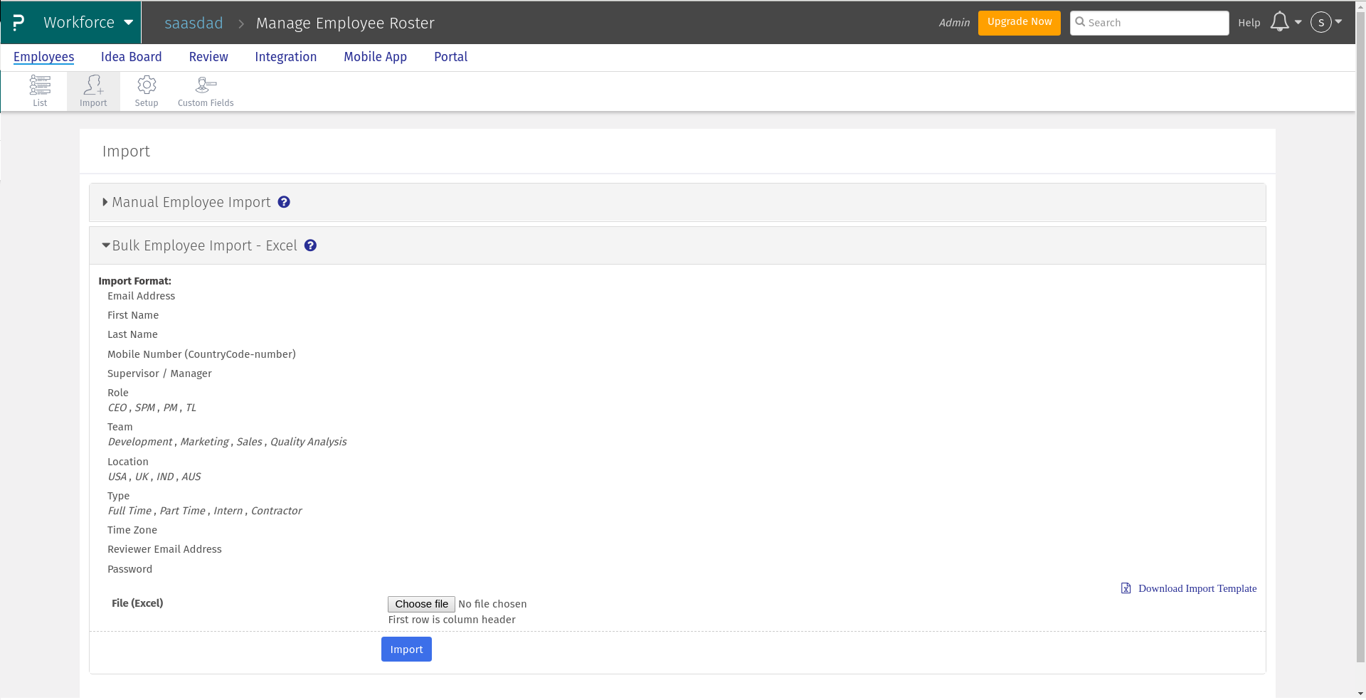The height and width of the screenshot is (700, 1366).
Task: Click the Manual Employee Import help icon
Action: click(x=284, y=202)
